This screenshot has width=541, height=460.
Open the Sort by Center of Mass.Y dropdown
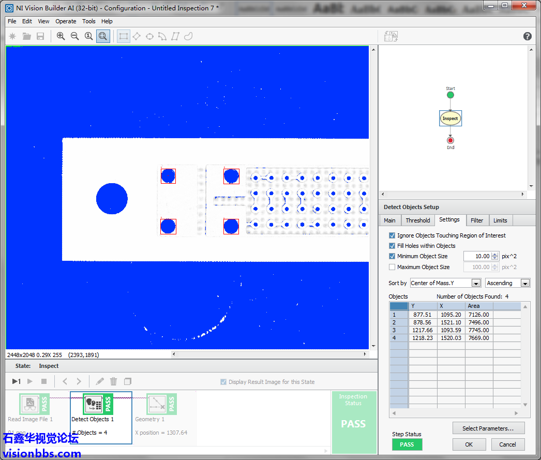tap(445, 283)
